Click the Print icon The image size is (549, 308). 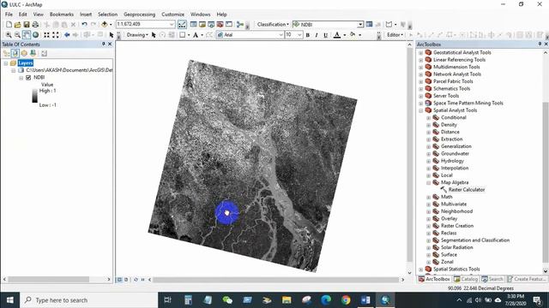coord(35,25)
